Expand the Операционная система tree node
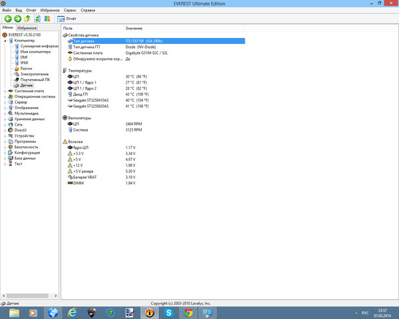 pyautogui.click(x=5, y=96)
